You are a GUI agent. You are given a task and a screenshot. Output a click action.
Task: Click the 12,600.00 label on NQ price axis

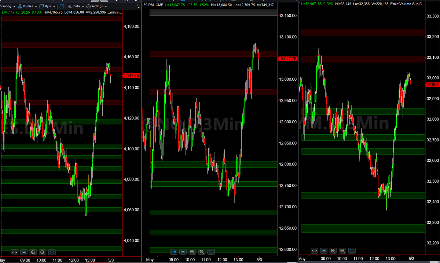click(x=287, y=250)
